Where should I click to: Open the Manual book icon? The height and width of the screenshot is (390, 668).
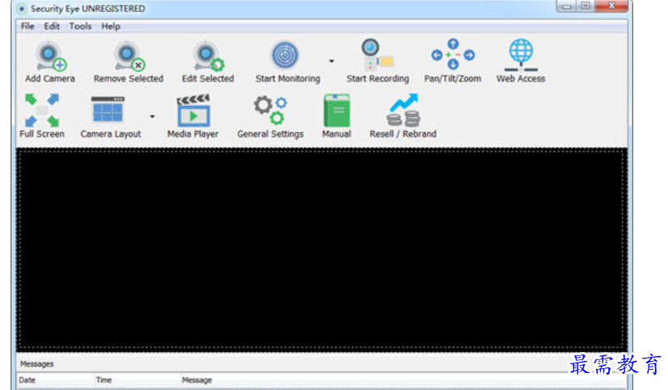coord(336,111)
